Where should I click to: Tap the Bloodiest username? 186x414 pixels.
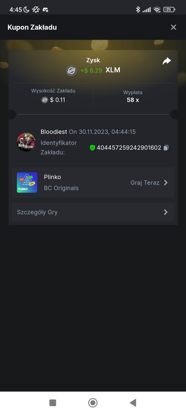click(x=54, y=132)
